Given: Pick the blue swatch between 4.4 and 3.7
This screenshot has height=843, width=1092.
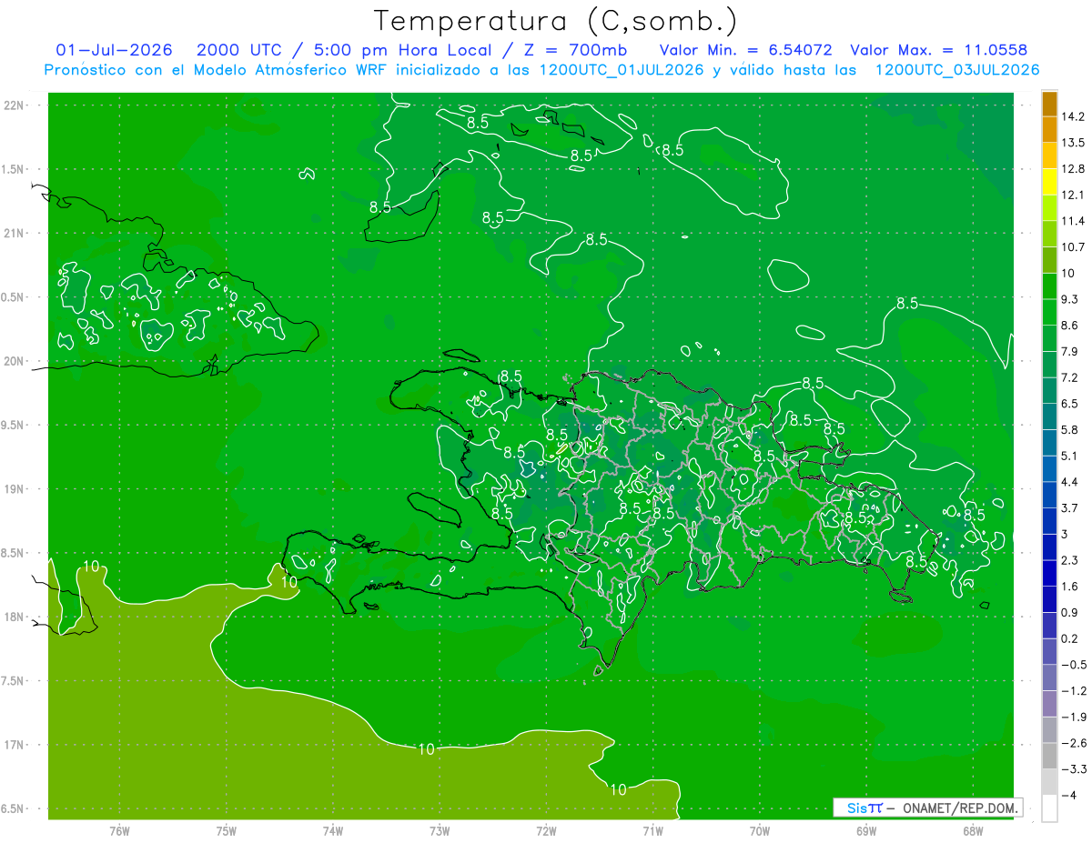Looking at the screenshot, I should coord(1049,494).
